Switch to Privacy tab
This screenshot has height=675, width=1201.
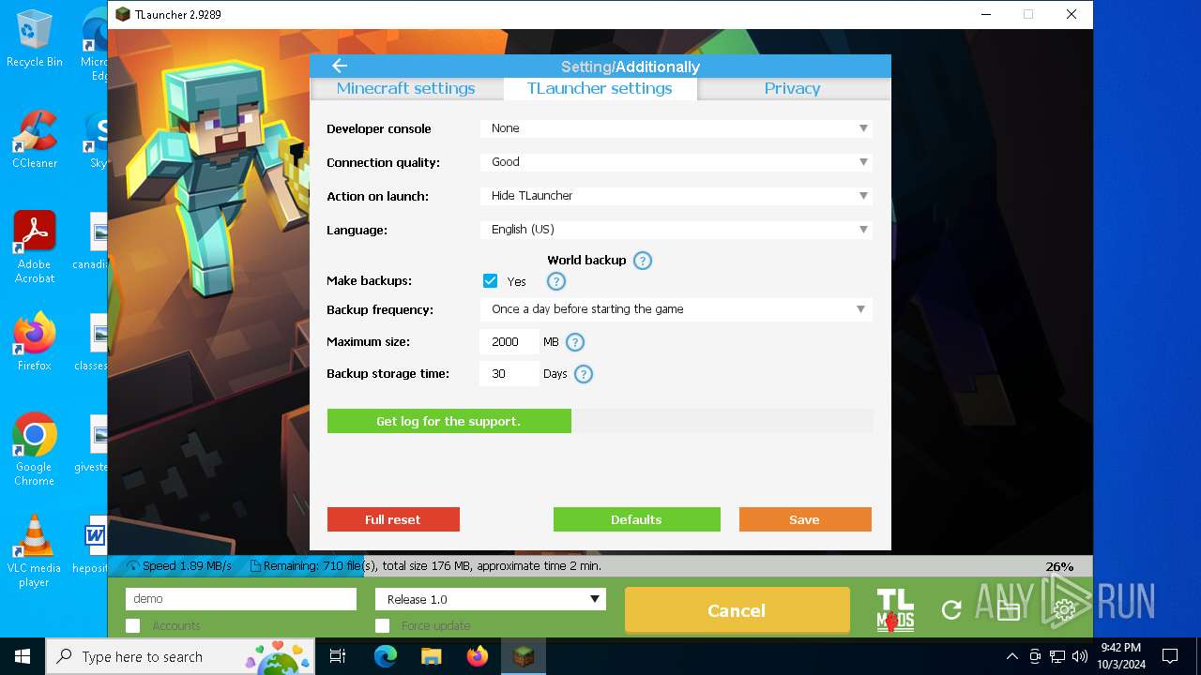(793, 88)
